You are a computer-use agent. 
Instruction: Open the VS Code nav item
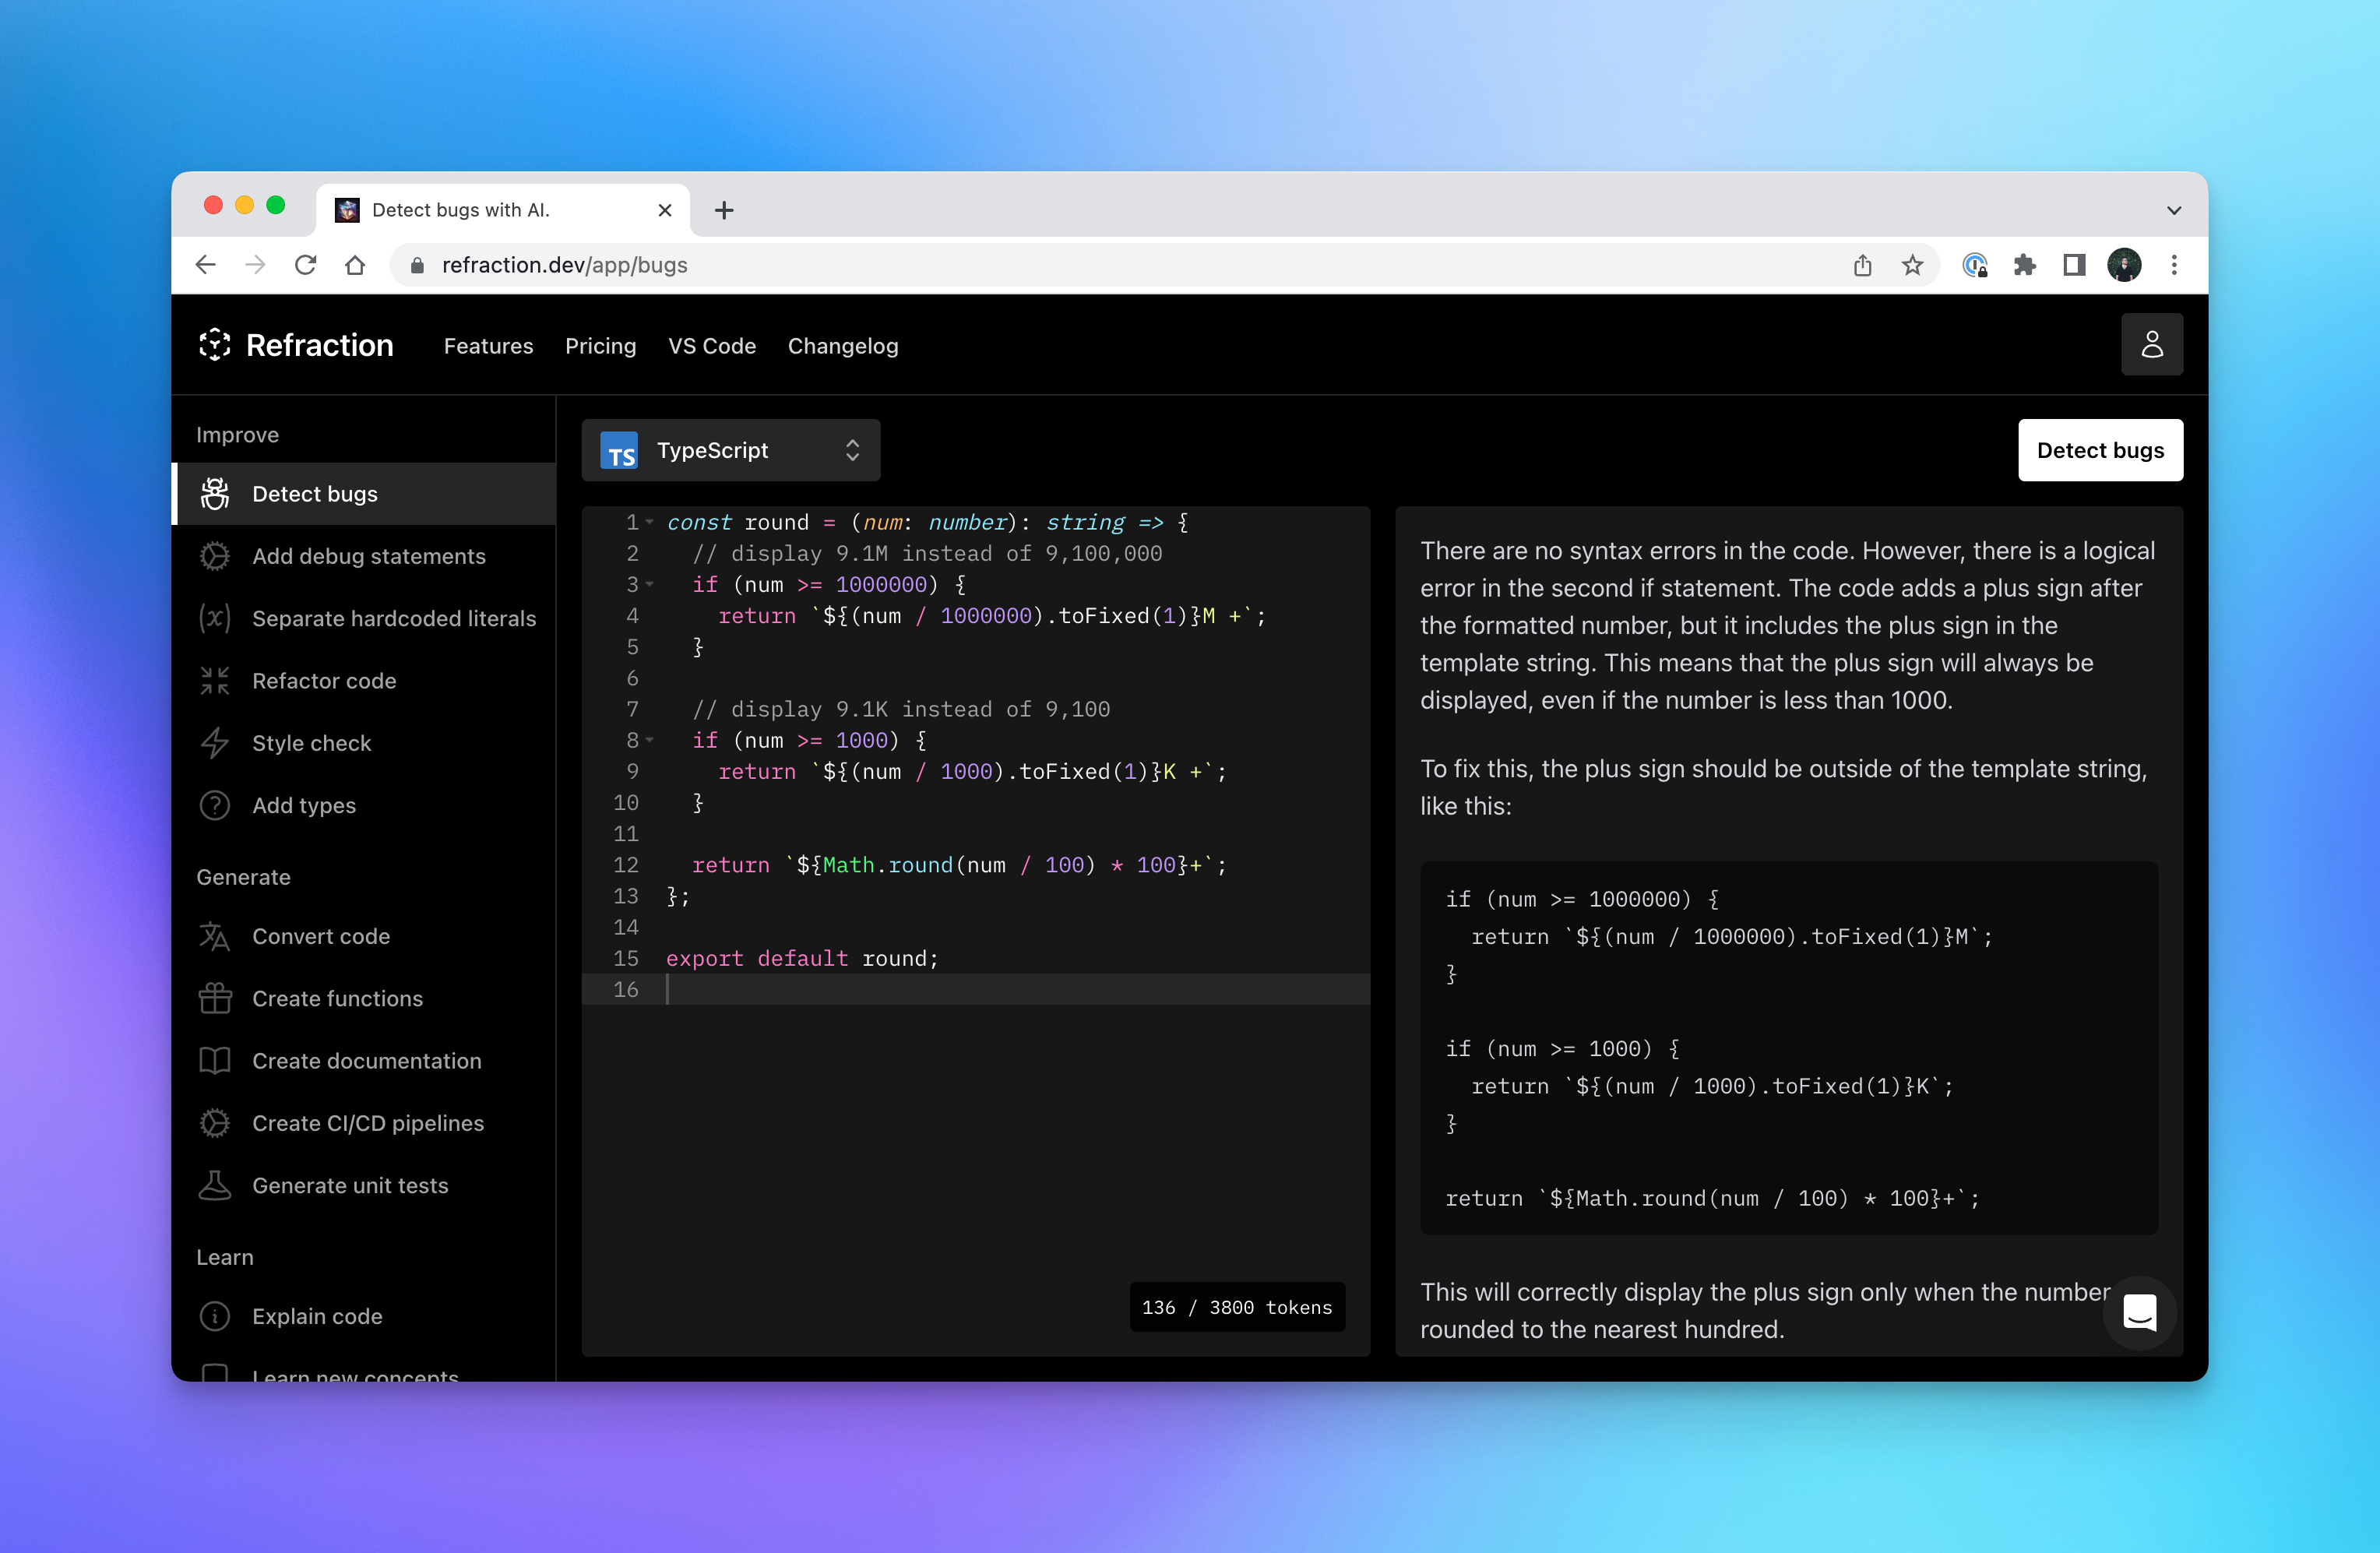[x=712, y=346]
